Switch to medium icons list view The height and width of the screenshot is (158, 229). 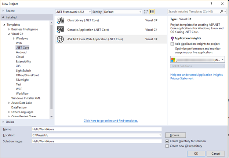point(152,12)
